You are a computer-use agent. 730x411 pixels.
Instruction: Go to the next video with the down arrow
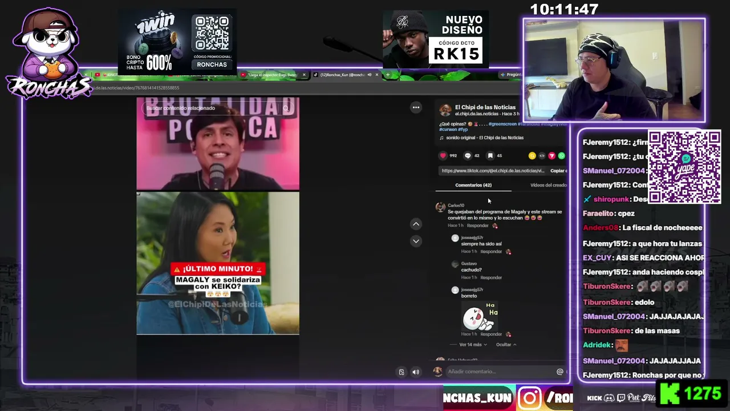(x=416, y=241)
